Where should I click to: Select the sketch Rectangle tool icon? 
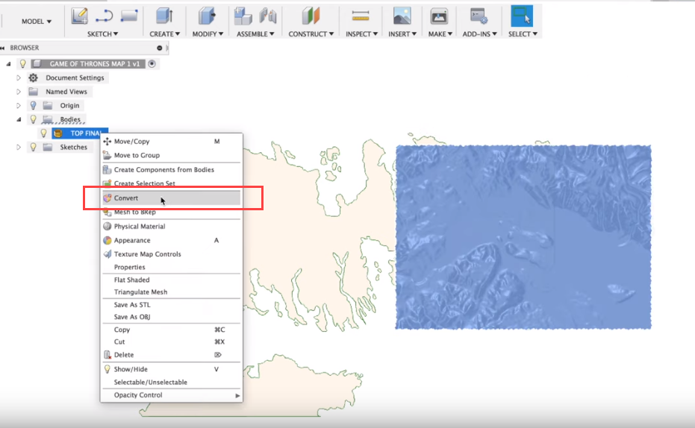(129, 16)
